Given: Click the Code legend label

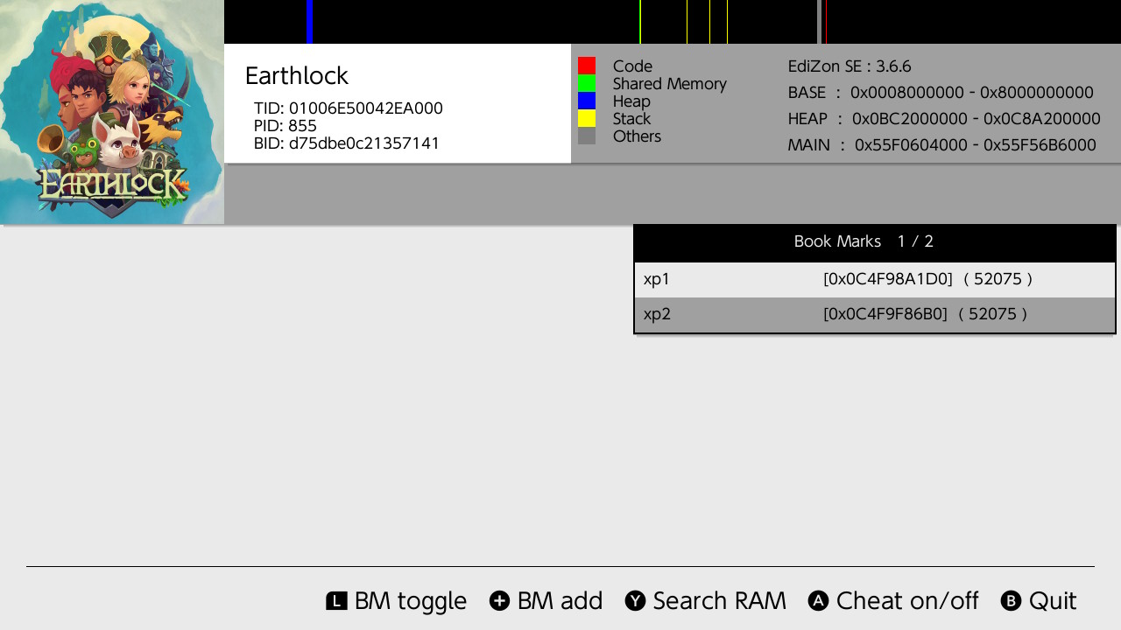Looking at the screenshot, I should [x=632, y=66].
